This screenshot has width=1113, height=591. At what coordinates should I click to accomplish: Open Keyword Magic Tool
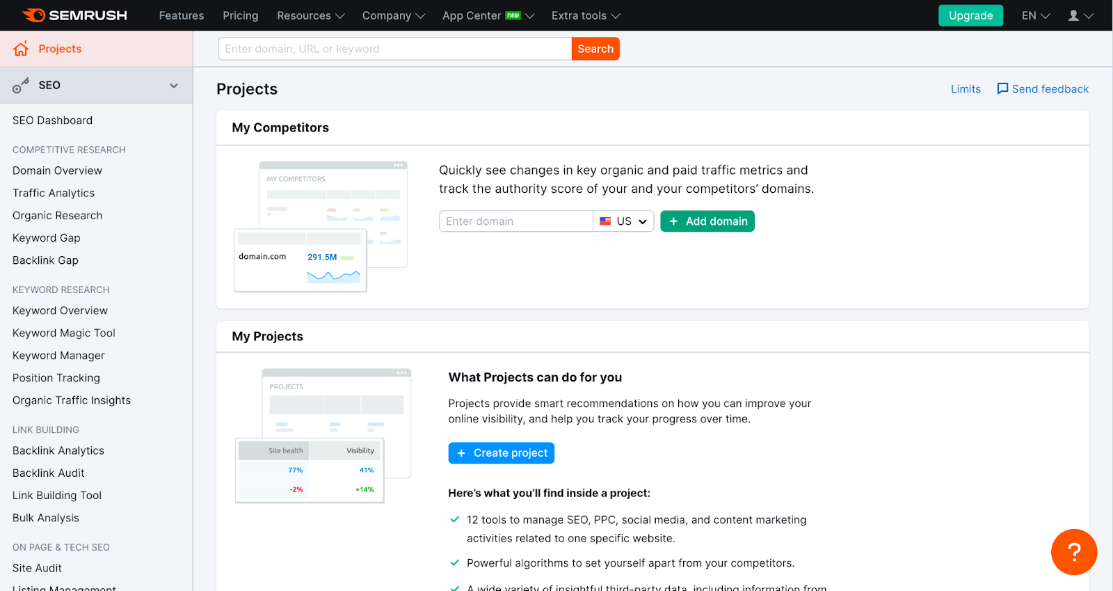tap(64, 333)
